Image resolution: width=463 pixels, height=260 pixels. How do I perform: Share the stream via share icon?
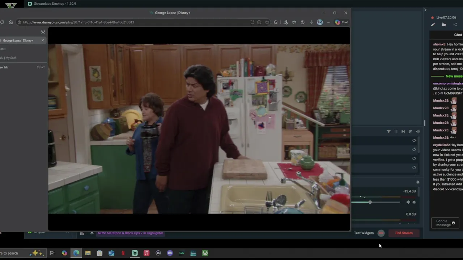click(x=455, y=25)
